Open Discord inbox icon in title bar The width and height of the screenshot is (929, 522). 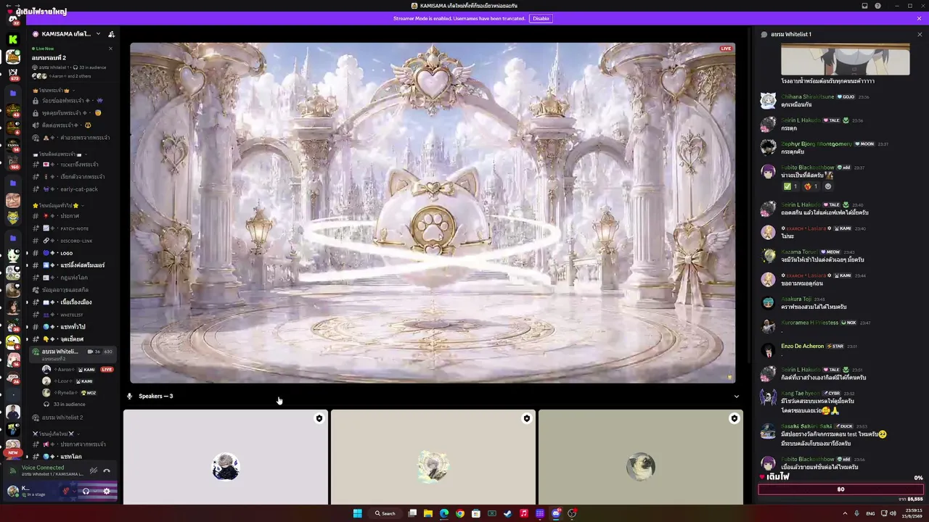[x=864, y=6]
